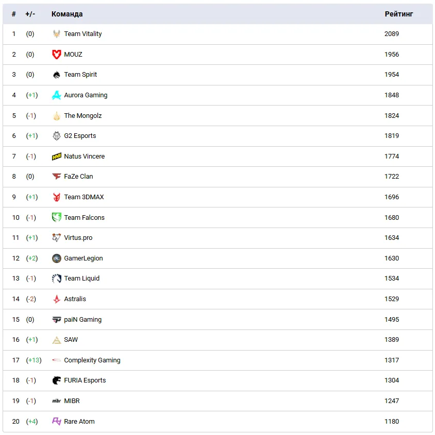This screenshot has width=435, height=435.
Task: Open the GamerLegion team name link
Action: coord(83,258)
